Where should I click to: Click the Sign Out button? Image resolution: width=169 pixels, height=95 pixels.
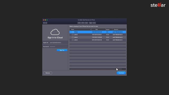pos(62,50)
